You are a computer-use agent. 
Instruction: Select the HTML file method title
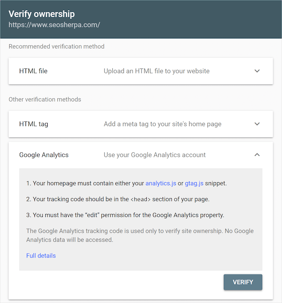(x=33, y=71)
